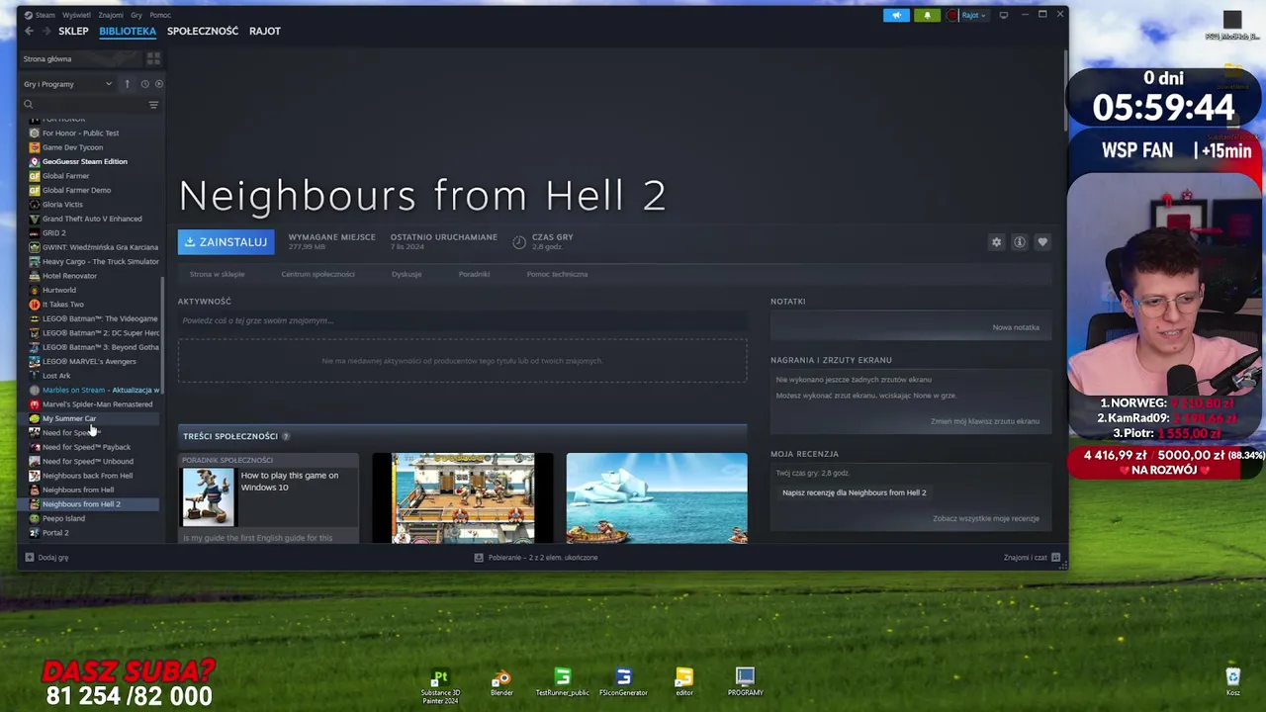The height and width of the screenshot is (712, 1266).
Task: Click the downloads status icon
Action: [x=479, y=558]
